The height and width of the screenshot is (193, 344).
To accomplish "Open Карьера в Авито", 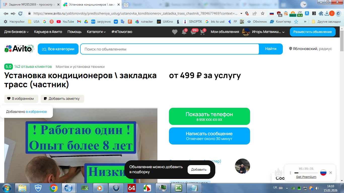I will [x=48, y=32].
